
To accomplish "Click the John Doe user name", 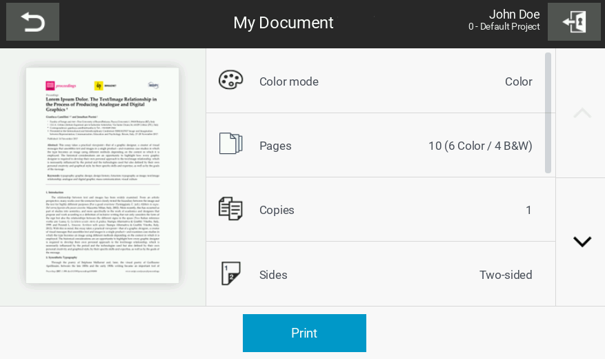I will pos(514,14).
